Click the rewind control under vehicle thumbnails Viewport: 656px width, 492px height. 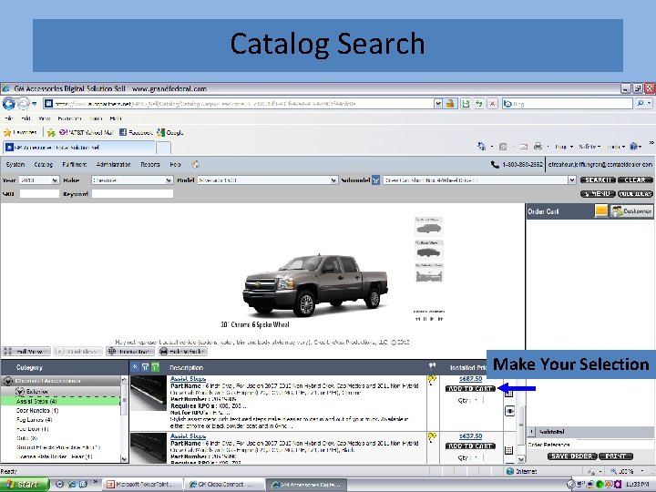417,319
